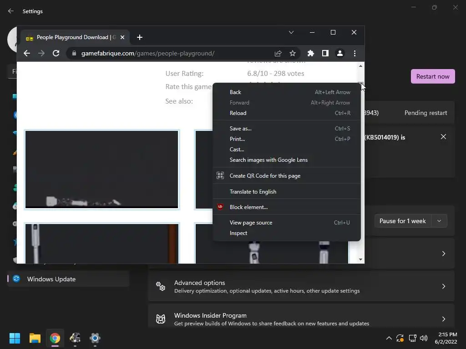466x349 pixels.
Task: Open the tab search chevron in Chrome
Action: (x=291, y=32)
